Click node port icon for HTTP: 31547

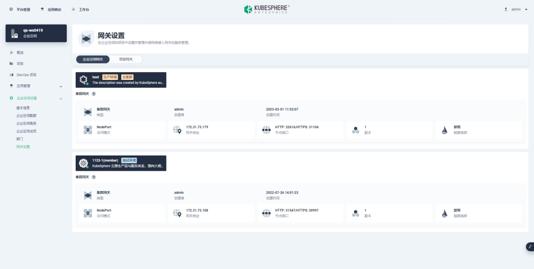pos(267,213)
